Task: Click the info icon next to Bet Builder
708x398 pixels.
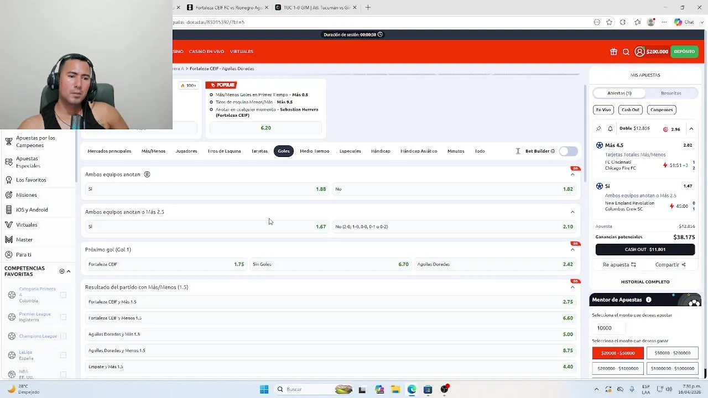Action: pyautogui.click(x=553, y=151)
